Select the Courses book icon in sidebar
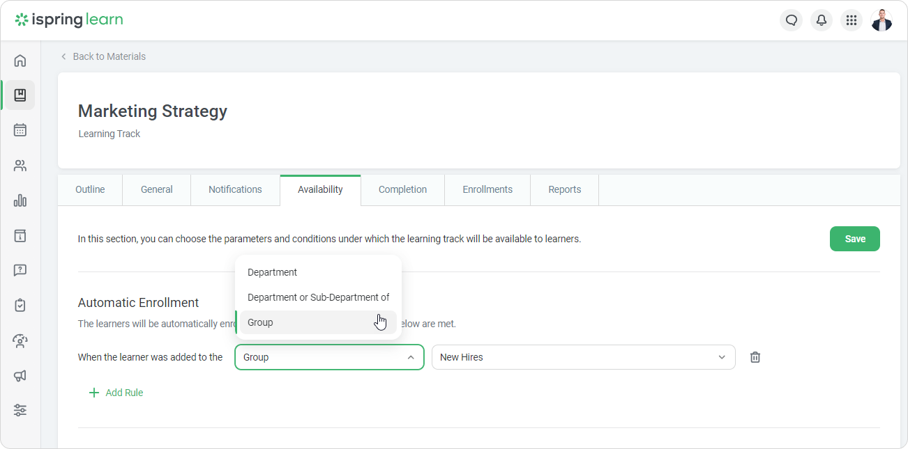 (x=20, y=95)
